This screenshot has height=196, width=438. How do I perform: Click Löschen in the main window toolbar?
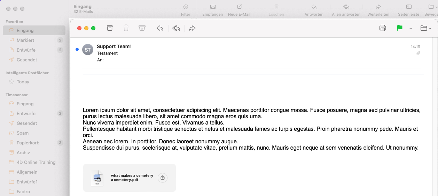(x=276, y=10)
